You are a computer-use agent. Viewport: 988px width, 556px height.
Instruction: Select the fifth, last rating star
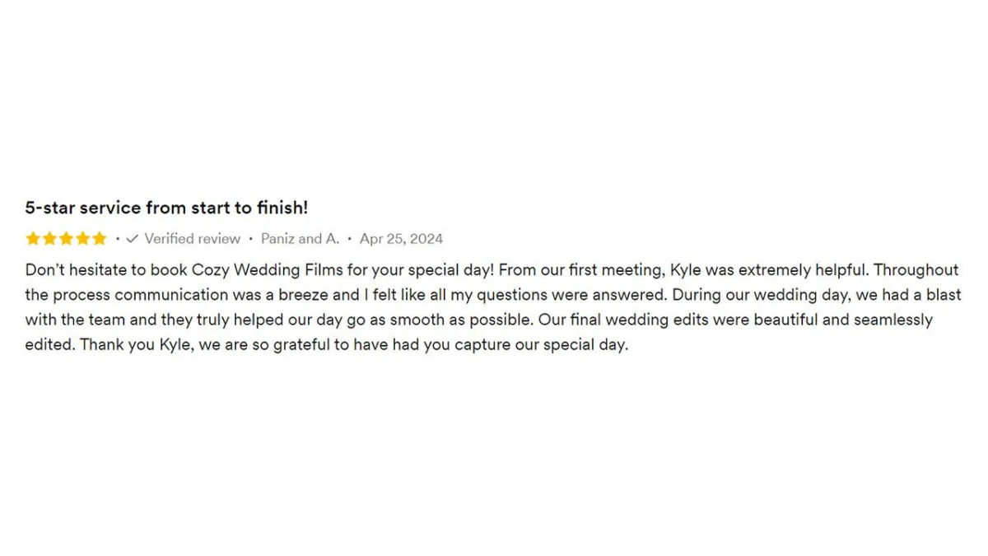tap(99, 239)
